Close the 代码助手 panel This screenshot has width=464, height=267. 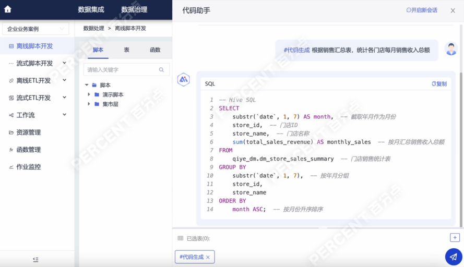[x=453, y=10]
